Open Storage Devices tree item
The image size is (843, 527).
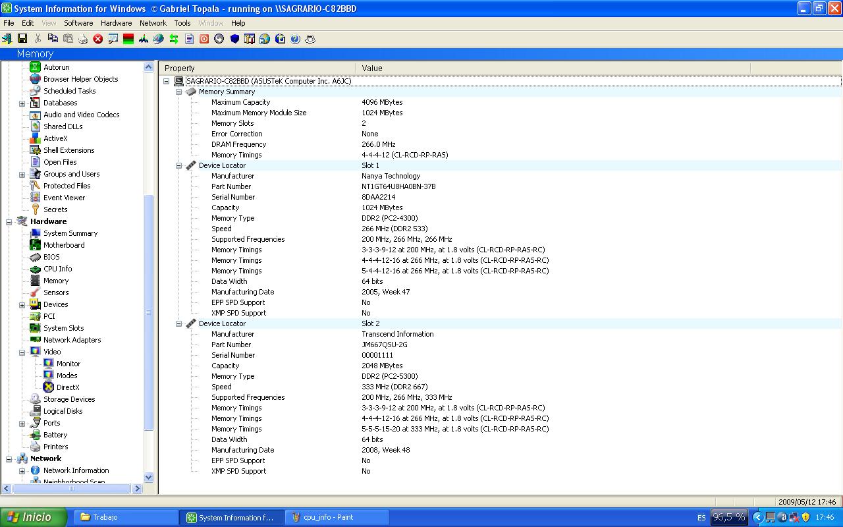[69, 399]
